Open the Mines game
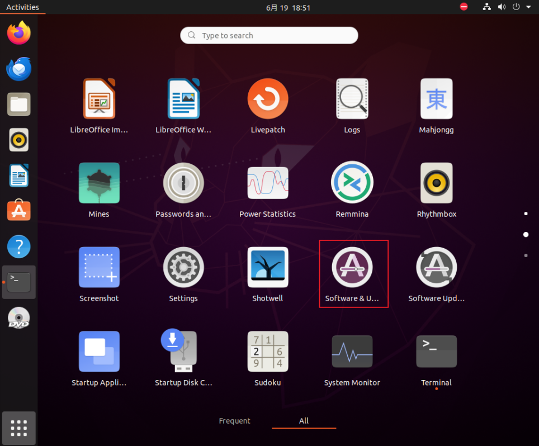The width and height of the screenshot is (539, 446). tap(99, 183)
